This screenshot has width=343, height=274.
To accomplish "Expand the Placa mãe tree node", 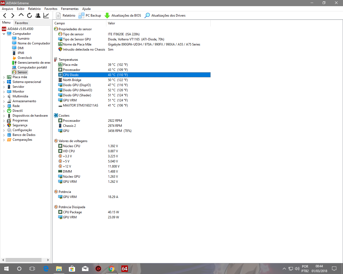I will [x=4, y=77].
